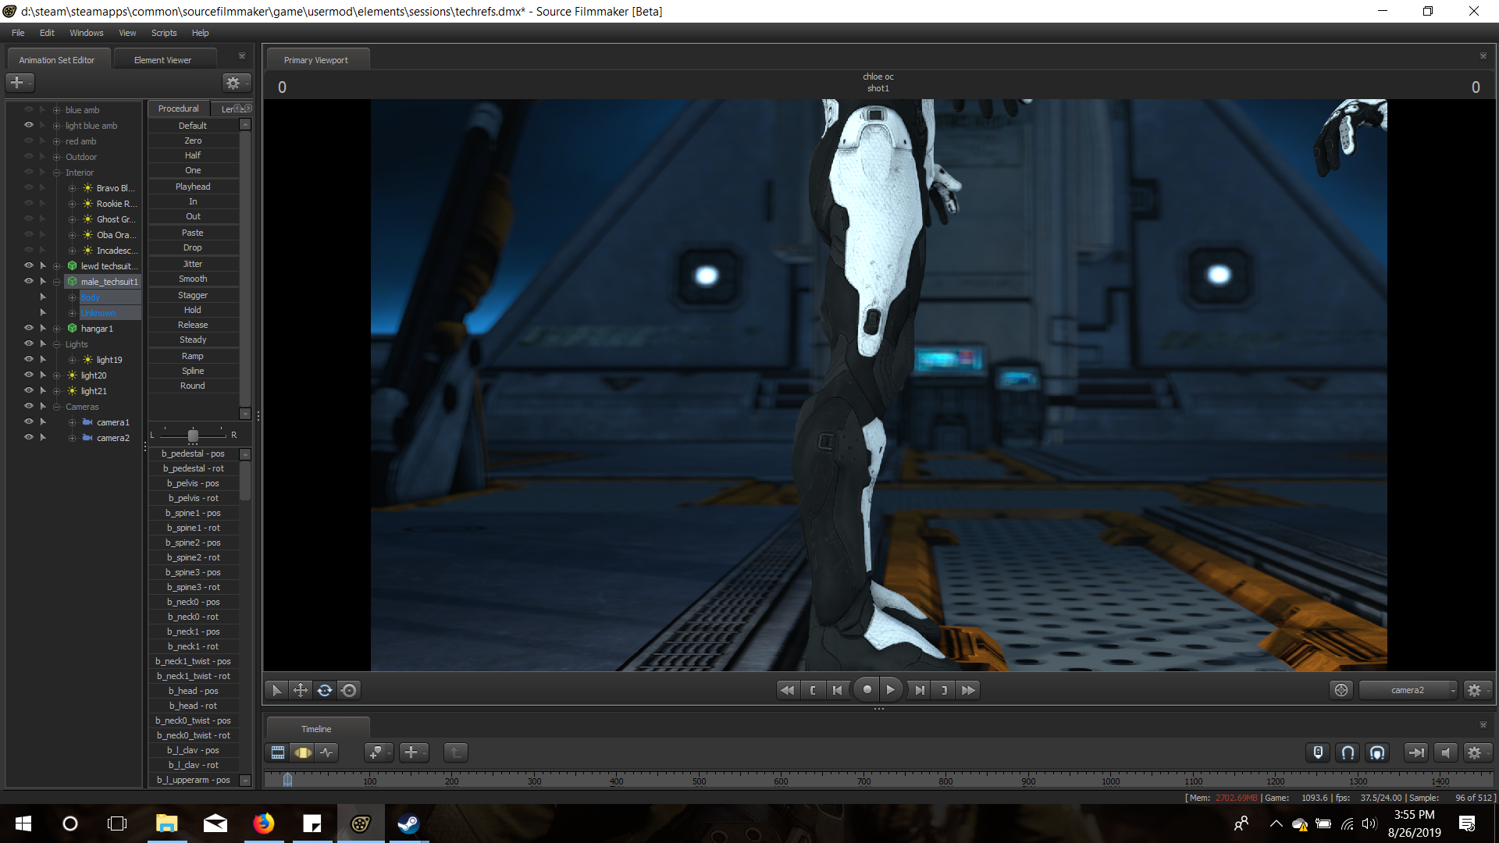Switch to Clip Editor mode icon
This screenshot has height=843, width=1499.
(278, 752)
